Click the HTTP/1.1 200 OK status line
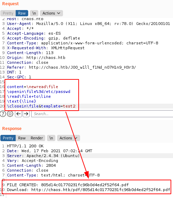This screenshot has width=173, height=198. point(25,146)
